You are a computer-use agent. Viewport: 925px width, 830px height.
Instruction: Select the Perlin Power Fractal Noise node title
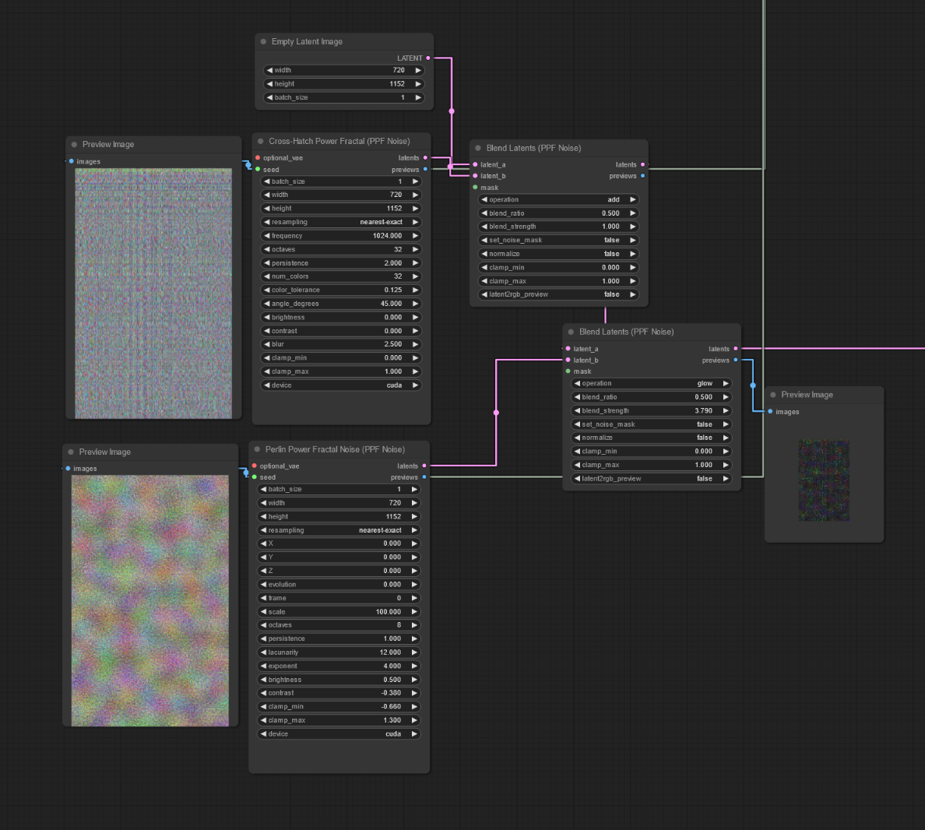coord(335,449)
